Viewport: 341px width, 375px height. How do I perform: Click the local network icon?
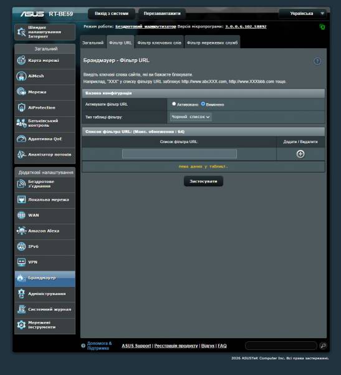tap(21, 199)
